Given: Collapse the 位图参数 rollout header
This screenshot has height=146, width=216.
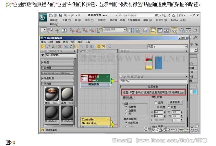Looking at the screenshot, I should (153, 87).
